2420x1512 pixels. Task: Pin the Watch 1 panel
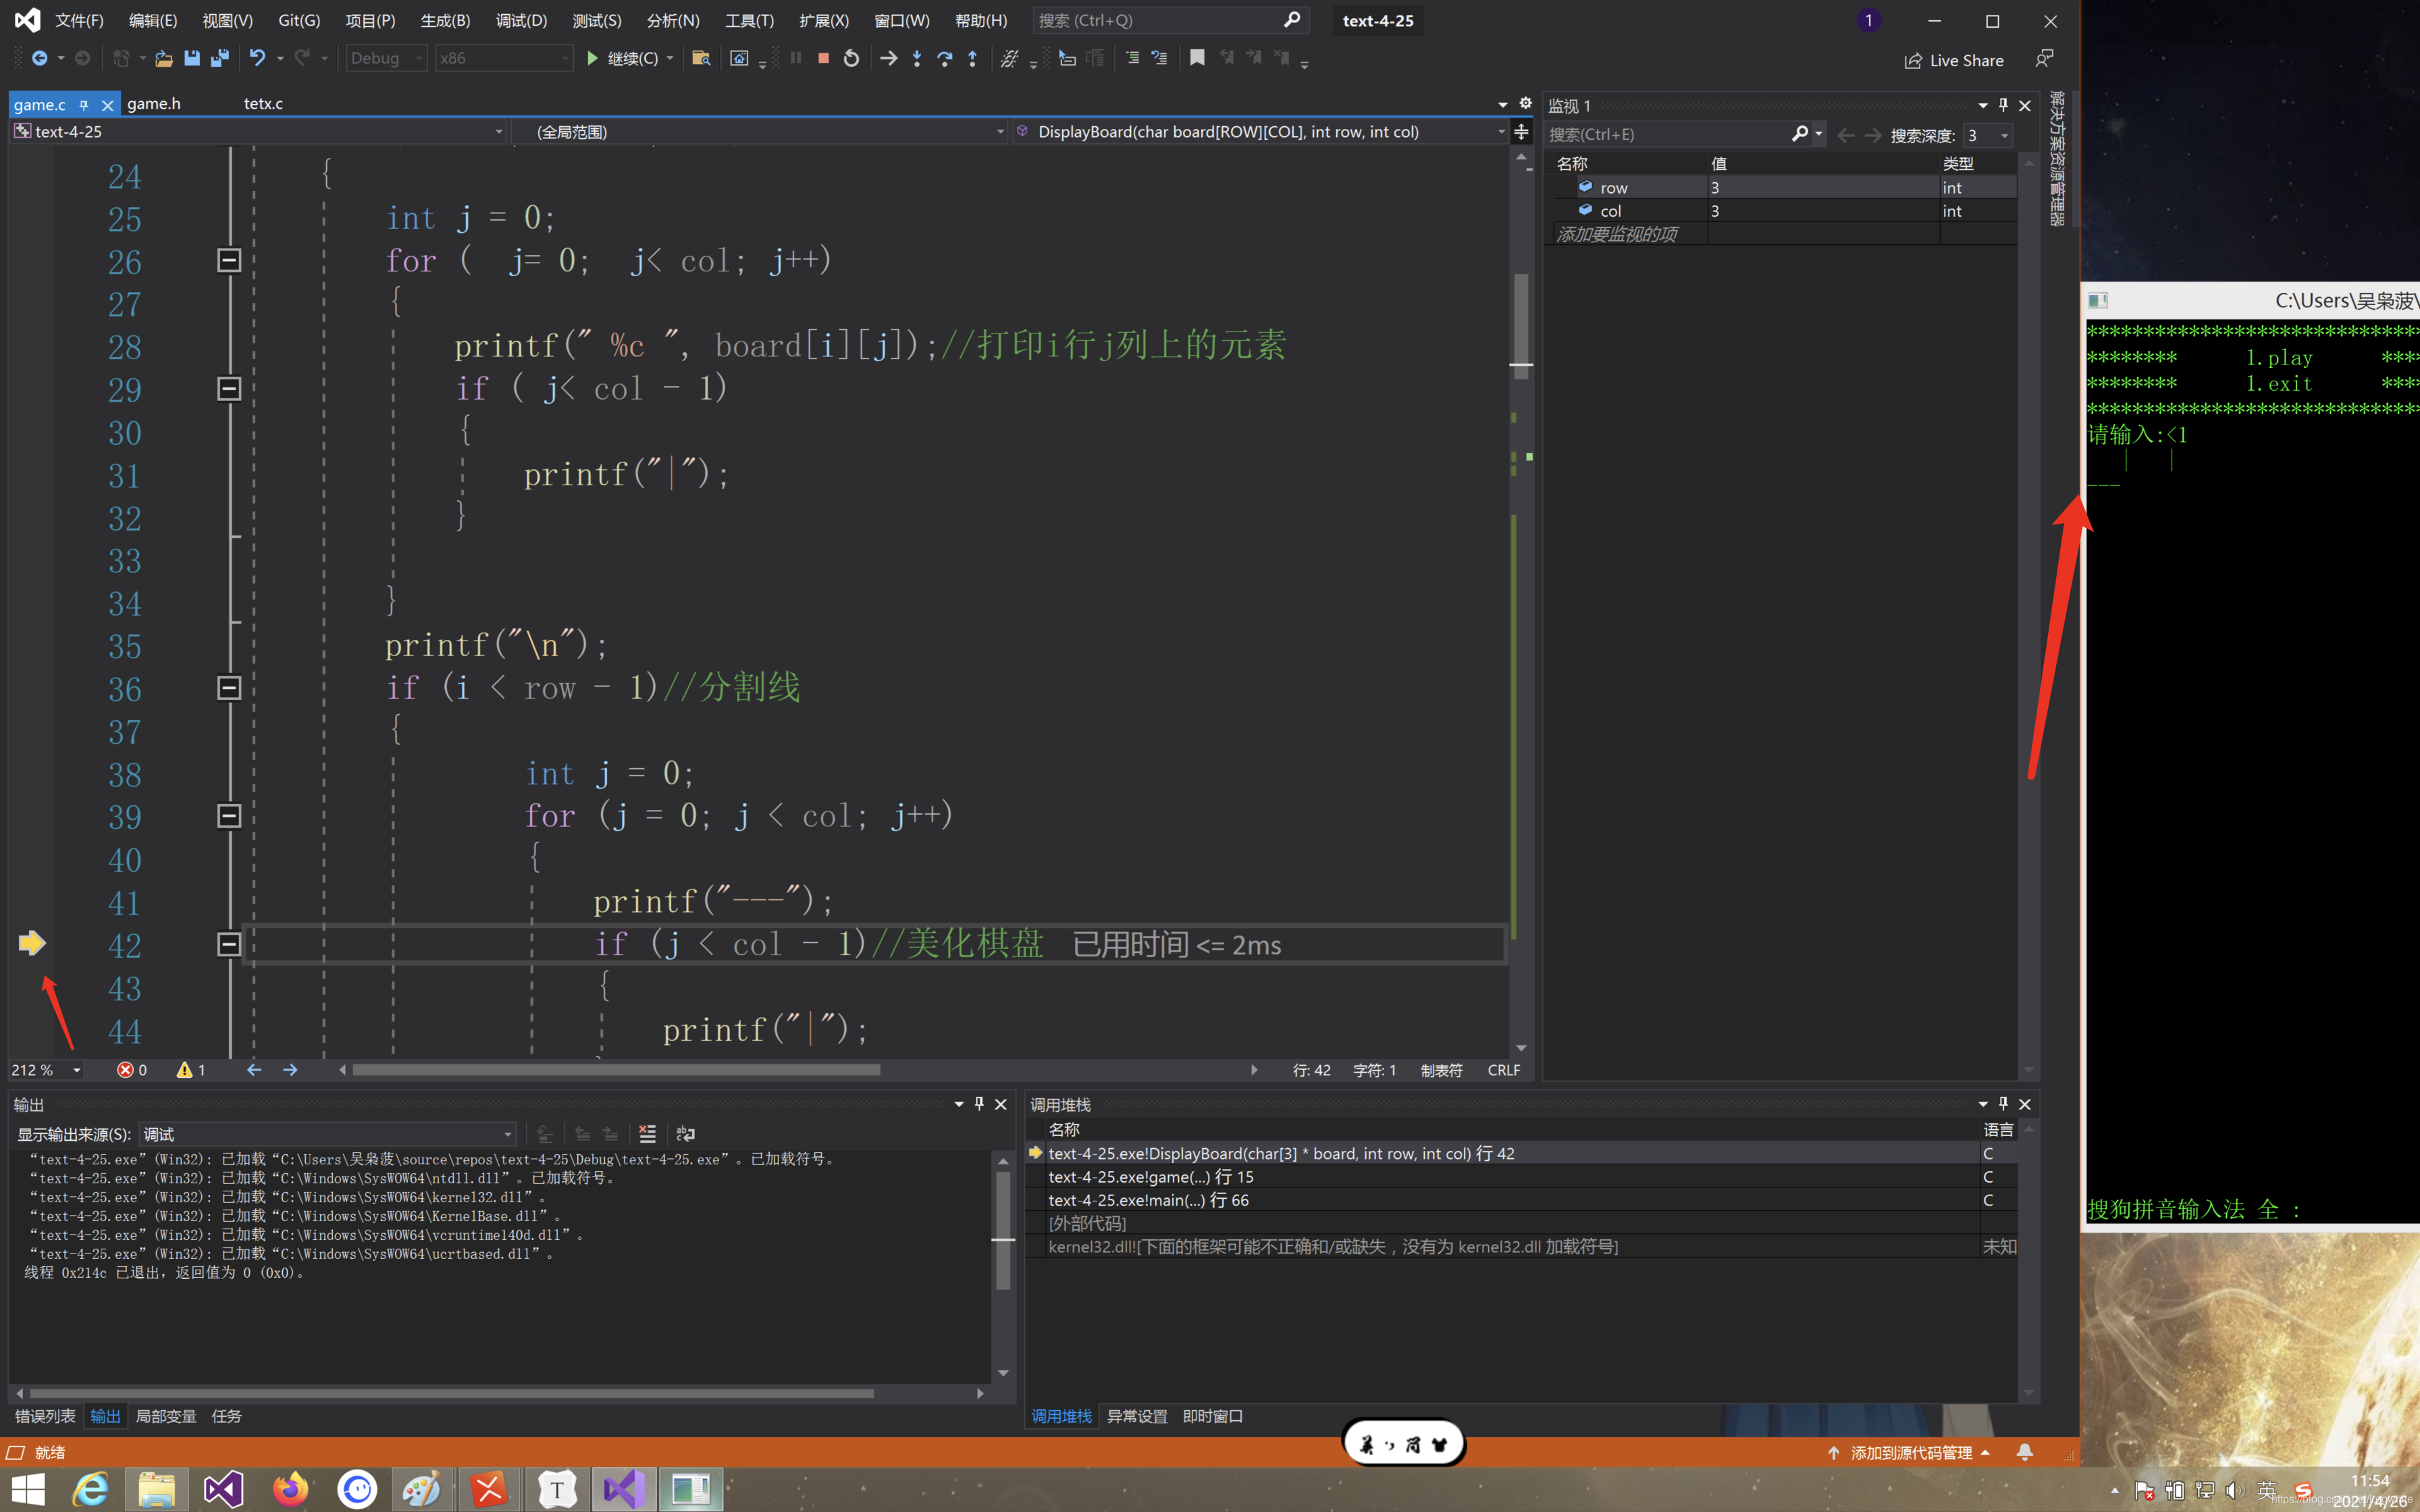[x=2003, y=105]
